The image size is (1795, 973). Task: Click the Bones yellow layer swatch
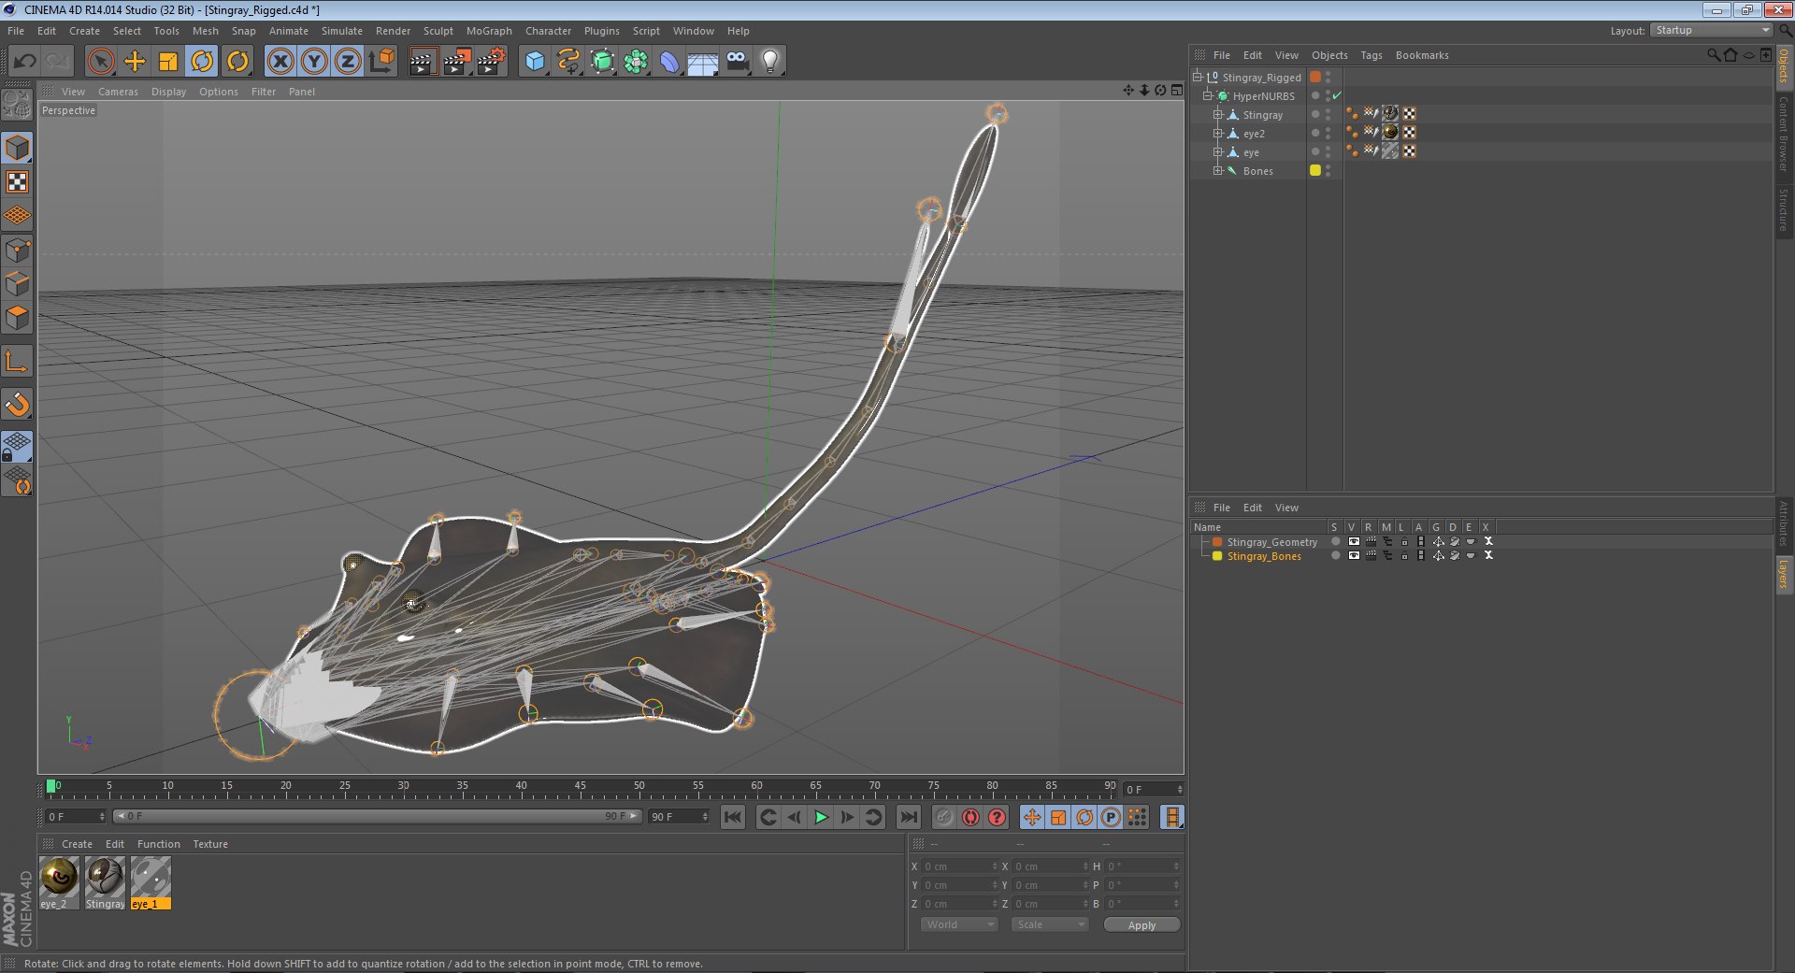[x=1314, y=170]
